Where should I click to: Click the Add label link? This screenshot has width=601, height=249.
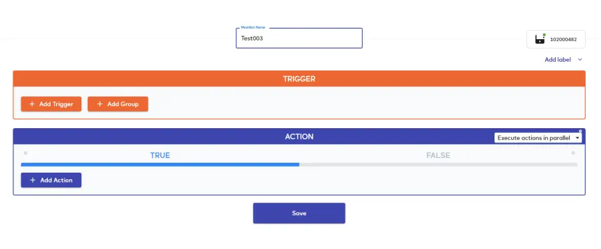click(x=558, y=60)
